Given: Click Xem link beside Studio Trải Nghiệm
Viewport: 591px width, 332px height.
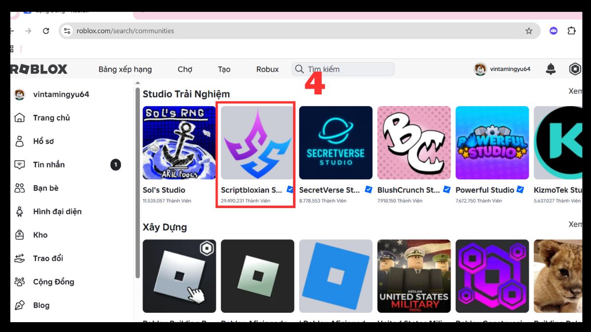Looking at the screenshot, I should [x=575, y=91].
